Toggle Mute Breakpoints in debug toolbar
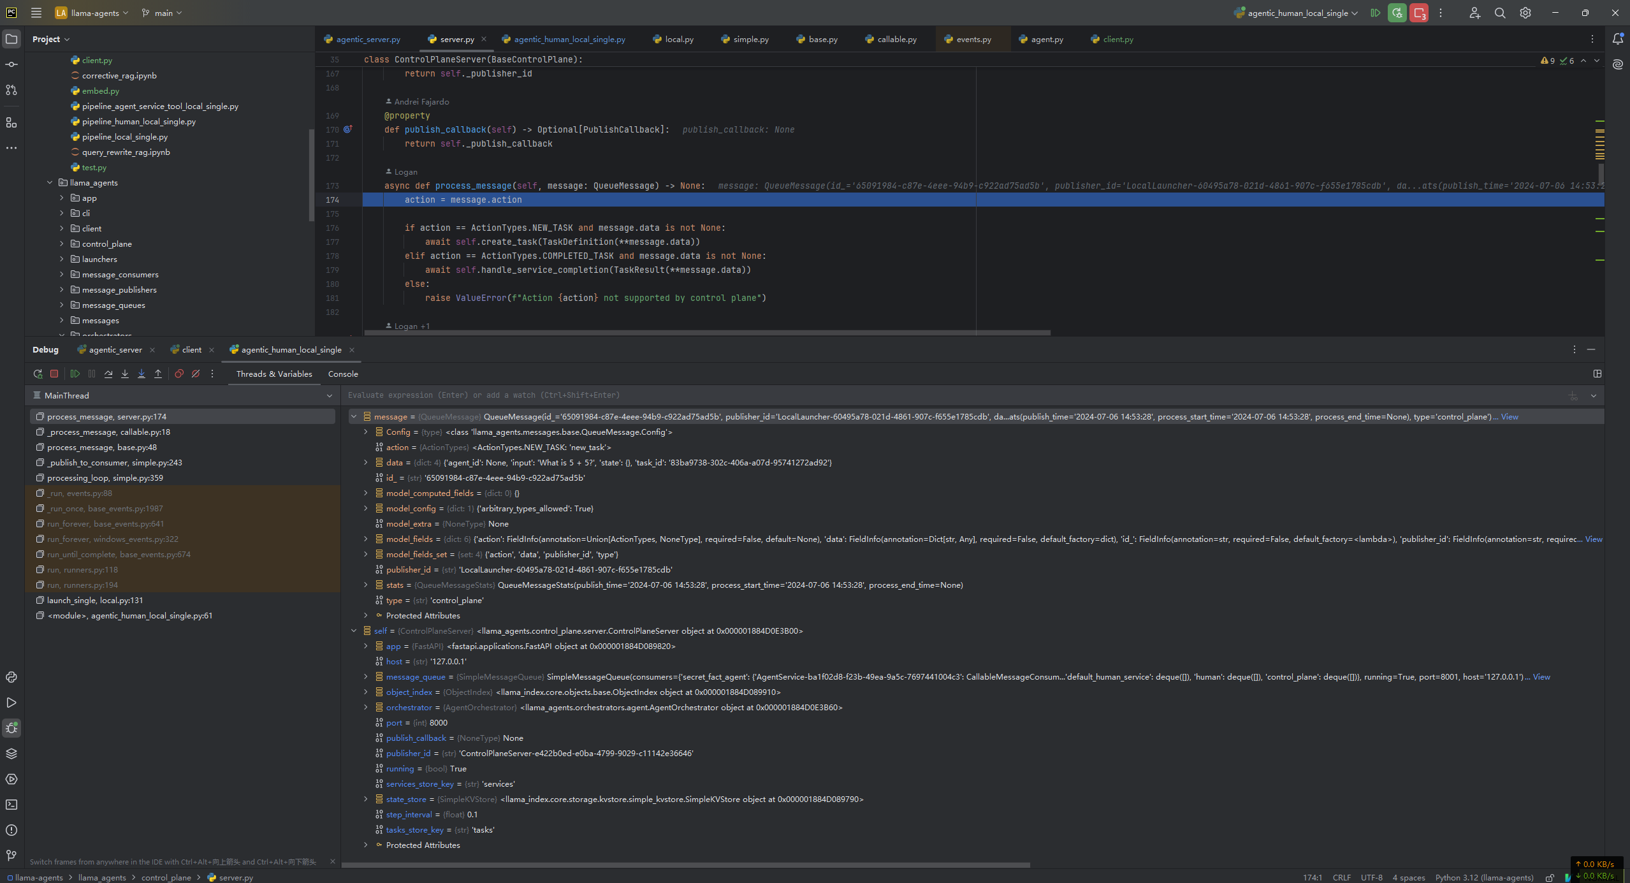 point(196,374)
